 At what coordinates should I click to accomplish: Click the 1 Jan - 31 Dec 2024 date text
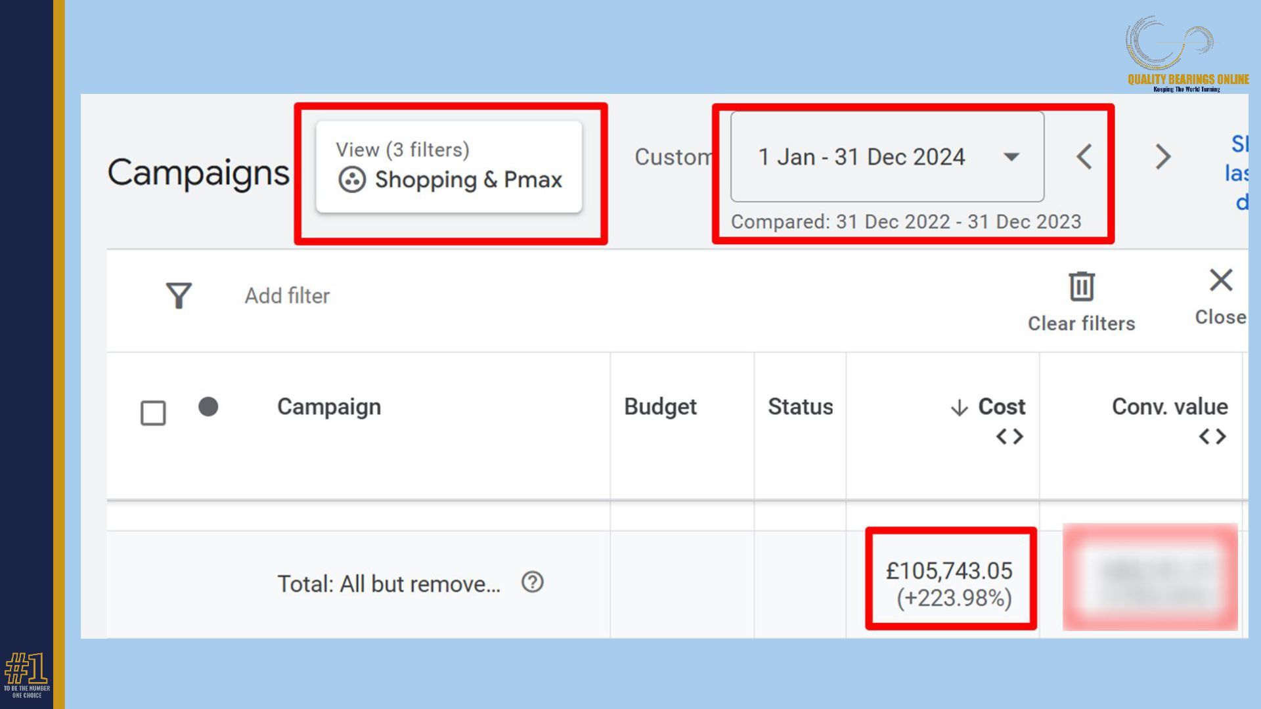pos(861,157)
